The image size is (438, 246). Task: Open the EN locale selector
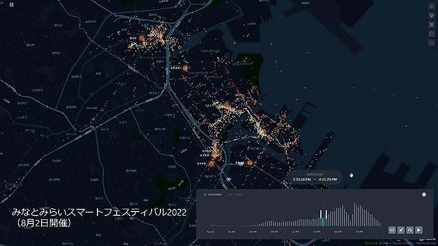pos(431,42)
